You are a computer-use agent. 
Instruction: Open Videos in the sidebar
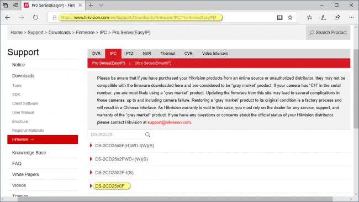click(19, 185)
